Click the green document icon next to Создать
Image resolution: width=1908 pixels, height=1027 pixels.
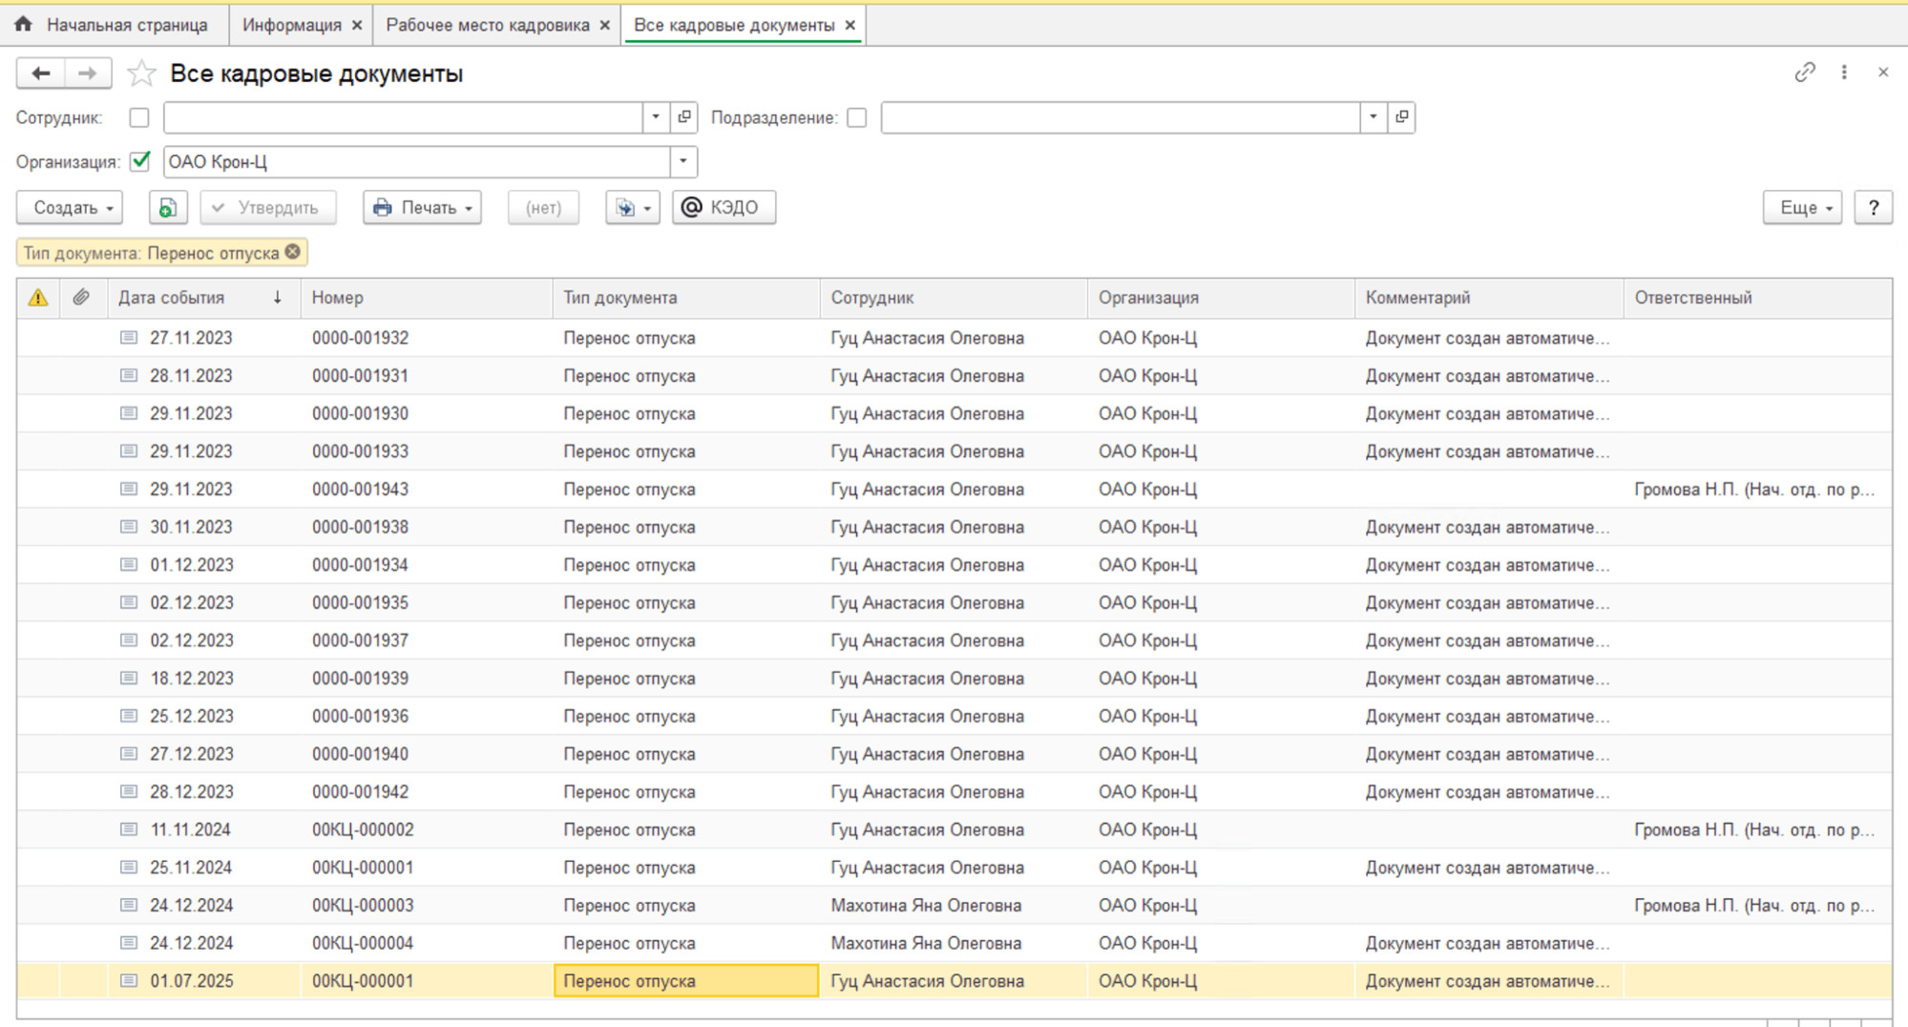coord(168,208)
